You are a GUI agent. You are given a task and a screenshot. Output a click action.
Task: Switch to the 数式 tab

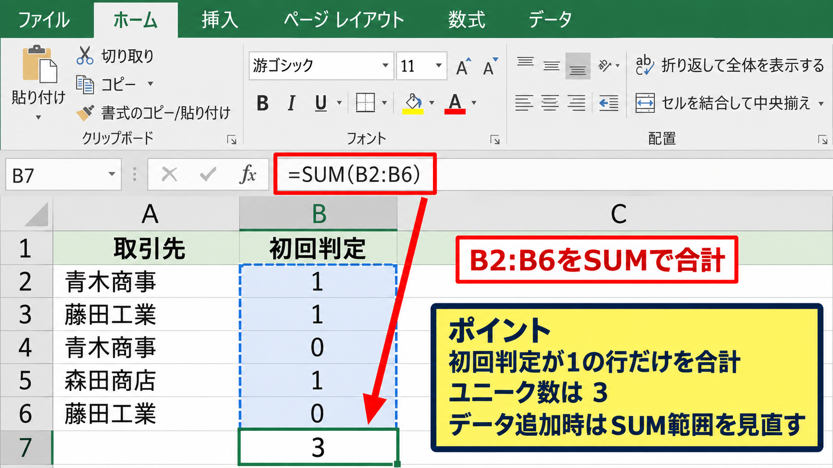[466, 20]
